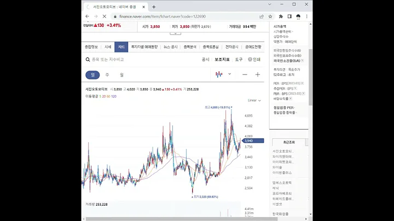
Task: Stop page loading with X button
Action: pos(105,16)
